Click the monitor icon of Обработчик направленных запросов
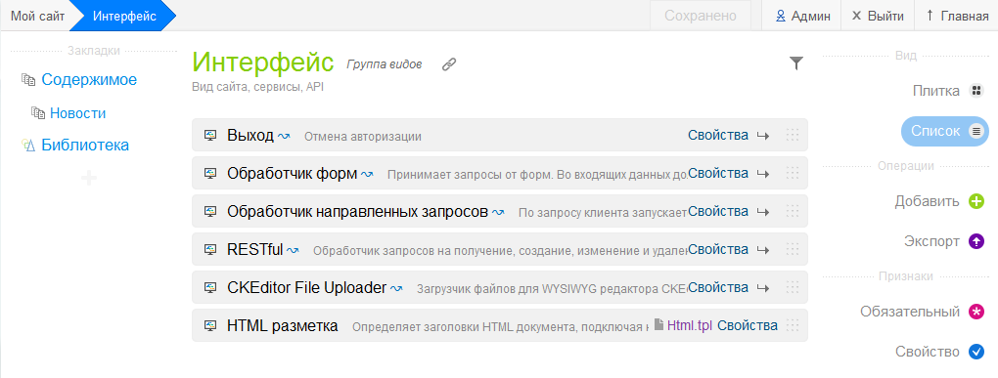The width and height of the screenshot is (998, 378). click(x=210, y=211)
